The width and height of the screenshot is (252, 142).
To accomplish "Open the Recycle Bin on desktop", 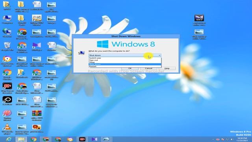I will click(7, 47).
